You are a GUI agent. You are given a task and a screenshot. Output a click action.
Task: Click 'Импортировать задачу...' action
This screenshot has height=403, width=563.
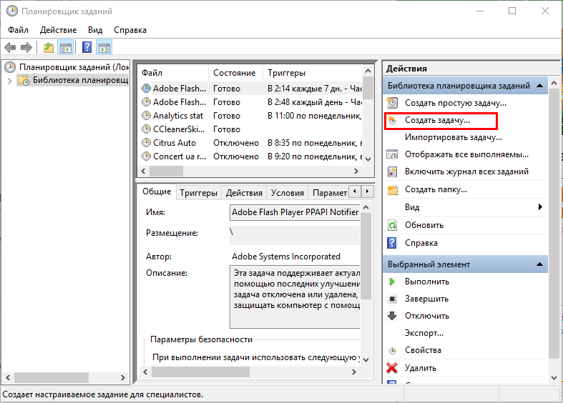click(454, 137)
